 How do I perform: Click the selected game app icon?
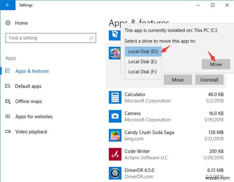coord(115,53)
